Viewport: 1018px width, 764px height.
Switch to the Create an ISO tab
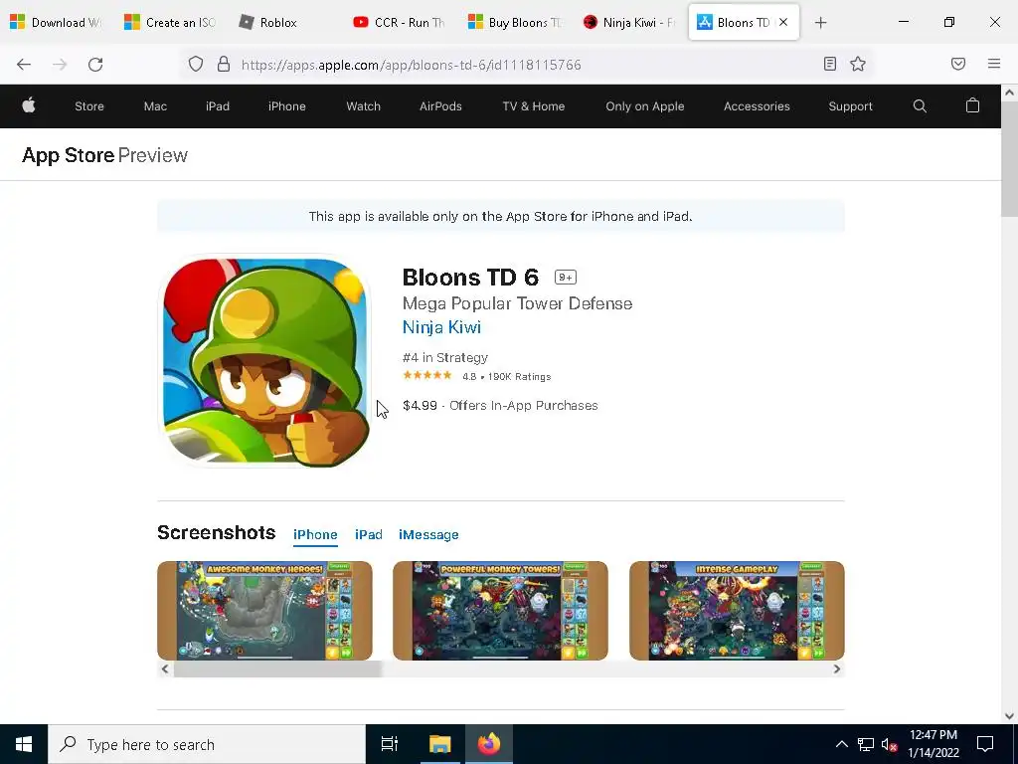click(x=170, y=23)
